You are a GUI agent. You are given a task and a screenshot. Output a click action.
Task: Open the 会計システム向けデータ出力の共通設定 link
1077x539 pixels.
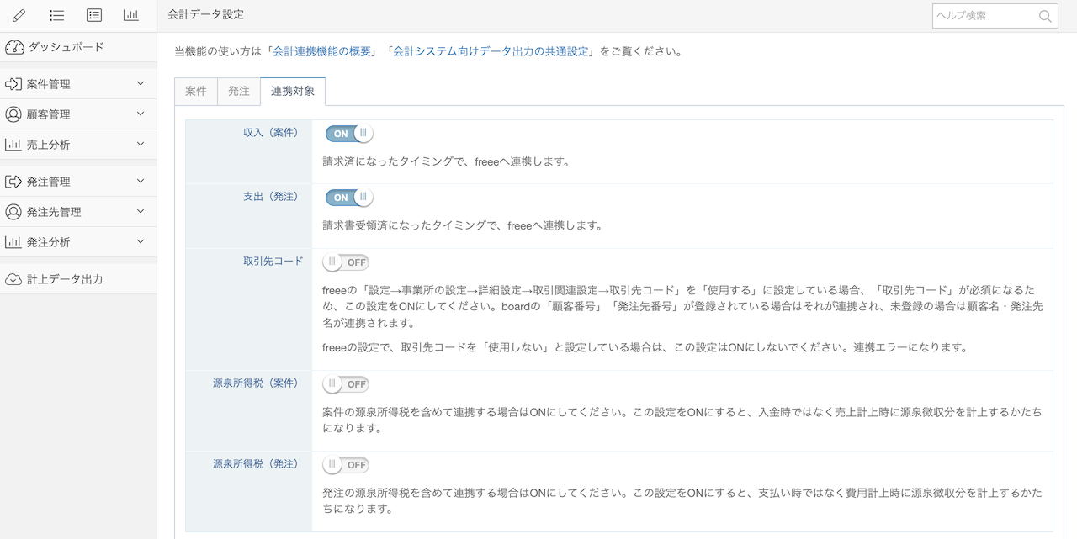(x=491, y=51)
